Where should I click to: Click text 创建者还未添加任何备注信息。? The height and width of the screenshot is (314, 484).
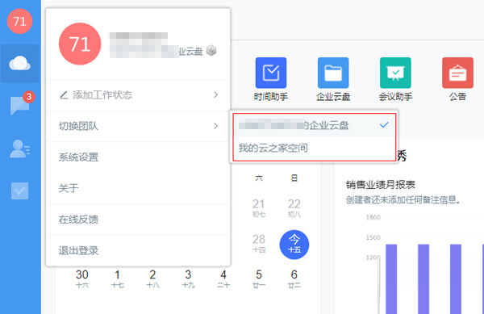403,200
